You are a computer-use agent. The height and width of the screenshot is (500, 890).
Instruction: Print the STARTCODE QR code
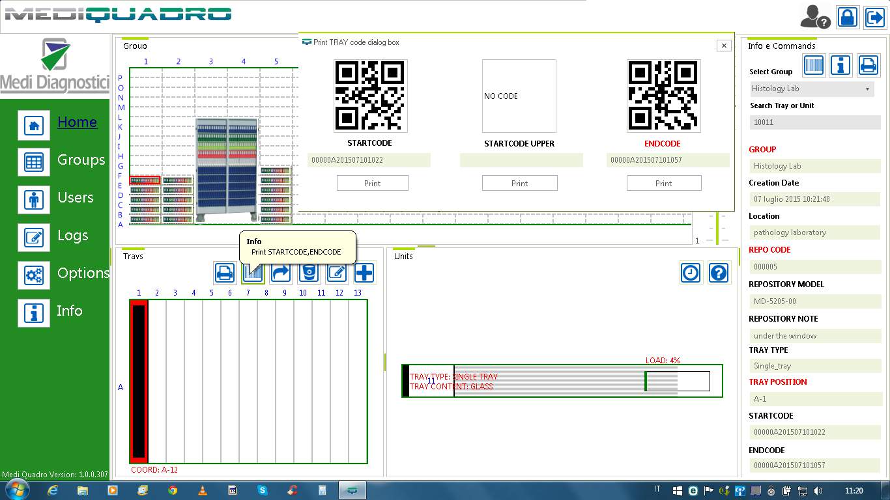pyautogui.click(x=372, y=183)
